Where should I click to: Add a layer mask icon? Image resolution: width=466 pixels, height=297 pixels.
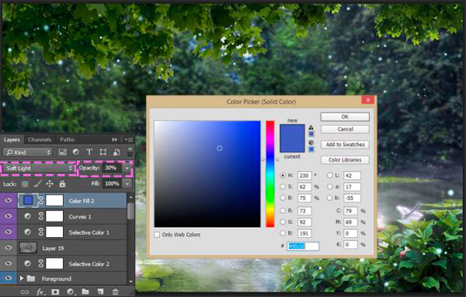(55, 292)
